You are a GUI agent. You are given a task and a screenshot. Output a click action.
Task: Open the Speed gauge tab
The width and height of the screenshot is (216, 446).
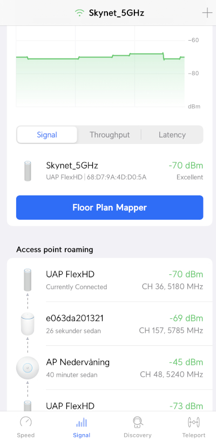pyautogui.click(x=26, y=427)
